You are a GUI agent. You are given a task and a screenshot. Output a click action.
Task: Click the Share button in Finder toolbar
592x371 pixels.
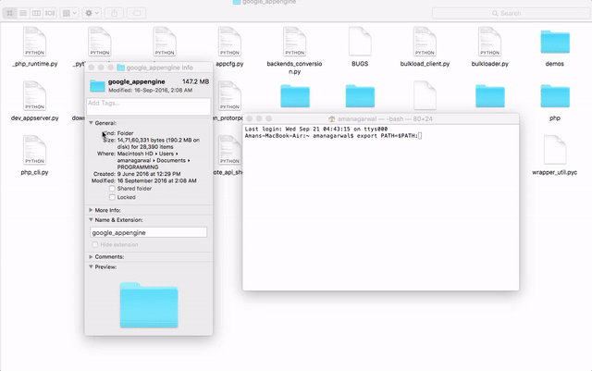pos(114,13)
